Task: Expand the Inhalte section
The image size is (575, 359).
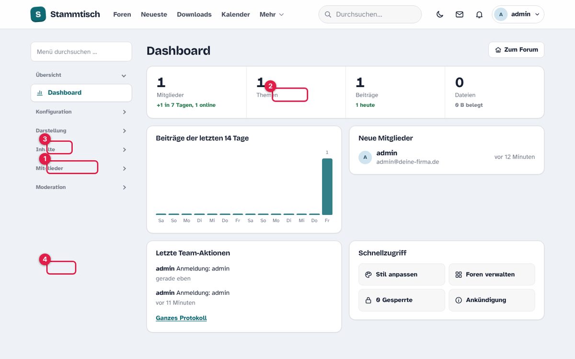Action: pyautogui.click(x=81, y=150)
